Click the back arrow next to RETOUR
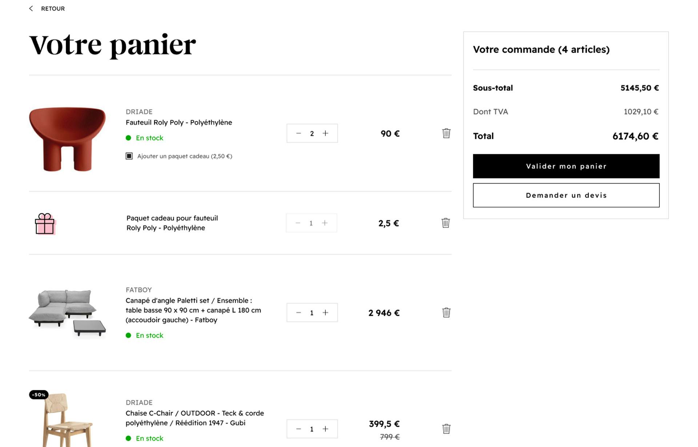The width and height of the screenshot is (698, 447). [31, 9]
